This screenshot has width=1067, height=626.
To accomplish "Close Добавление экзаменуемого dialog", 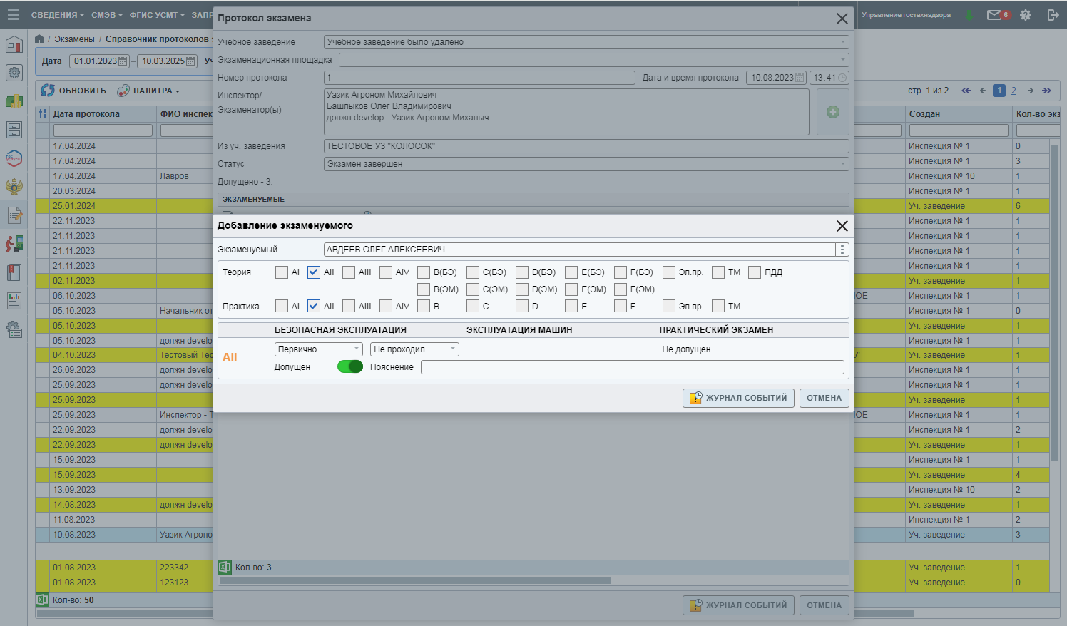I will pyautogui.click(x=842, y=225).
